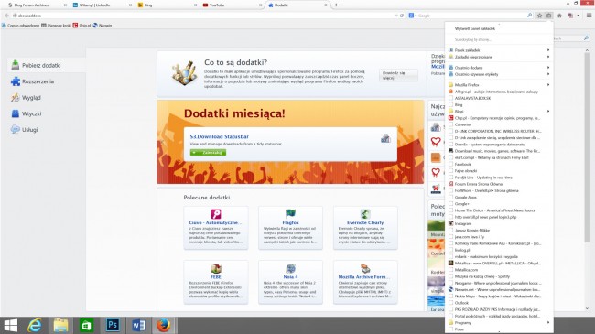Click the add-ons page vertical scrollbar

[x=587, y=148]
